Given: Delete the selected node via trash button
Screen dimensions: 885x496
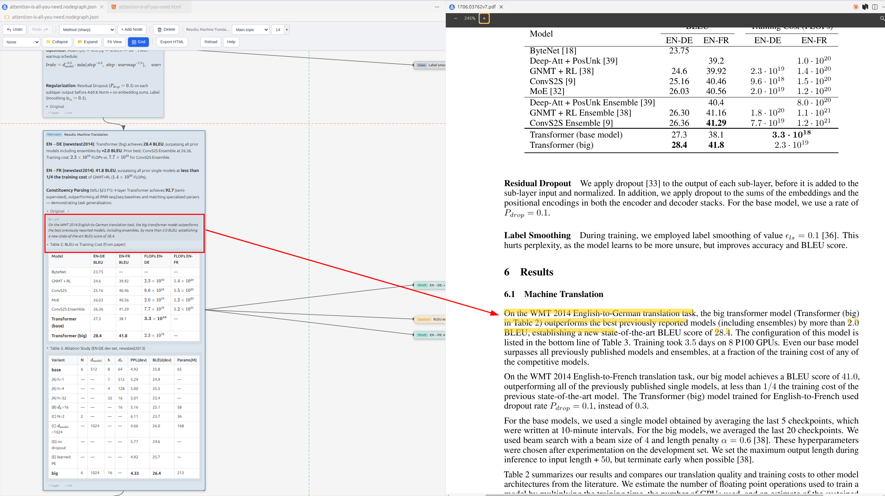Looking at the screenshot, I should click(x=166, y=30).
